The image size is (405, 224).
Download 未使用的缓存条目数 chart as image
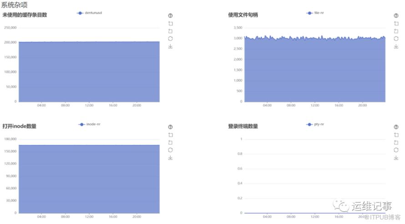coord(170,46)
